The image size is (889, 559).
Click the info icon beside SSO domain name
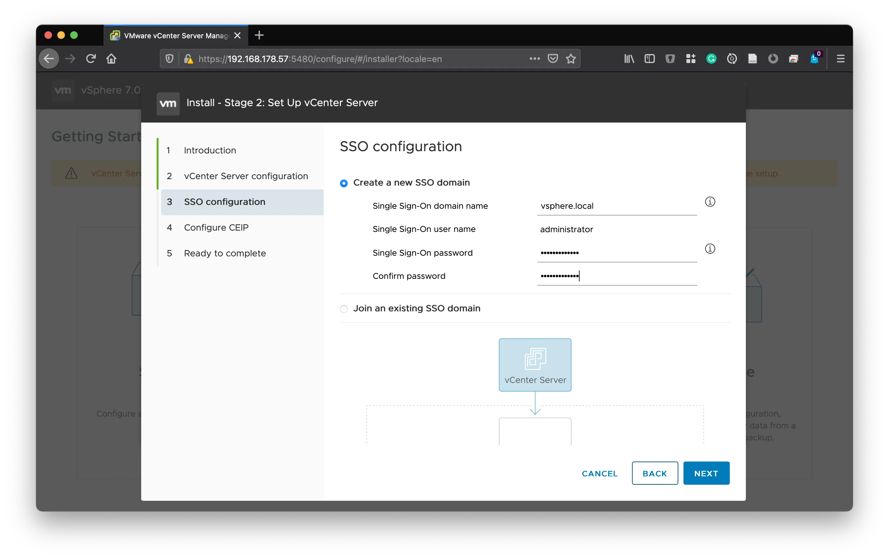710,202
